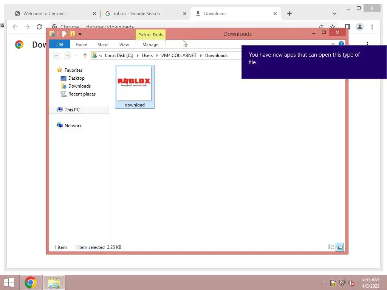The width and height of the screenshot is (387, 290).
Task: Expand the ribbon with the chevron
Action: pyautogui.click(x=333, y=44)
